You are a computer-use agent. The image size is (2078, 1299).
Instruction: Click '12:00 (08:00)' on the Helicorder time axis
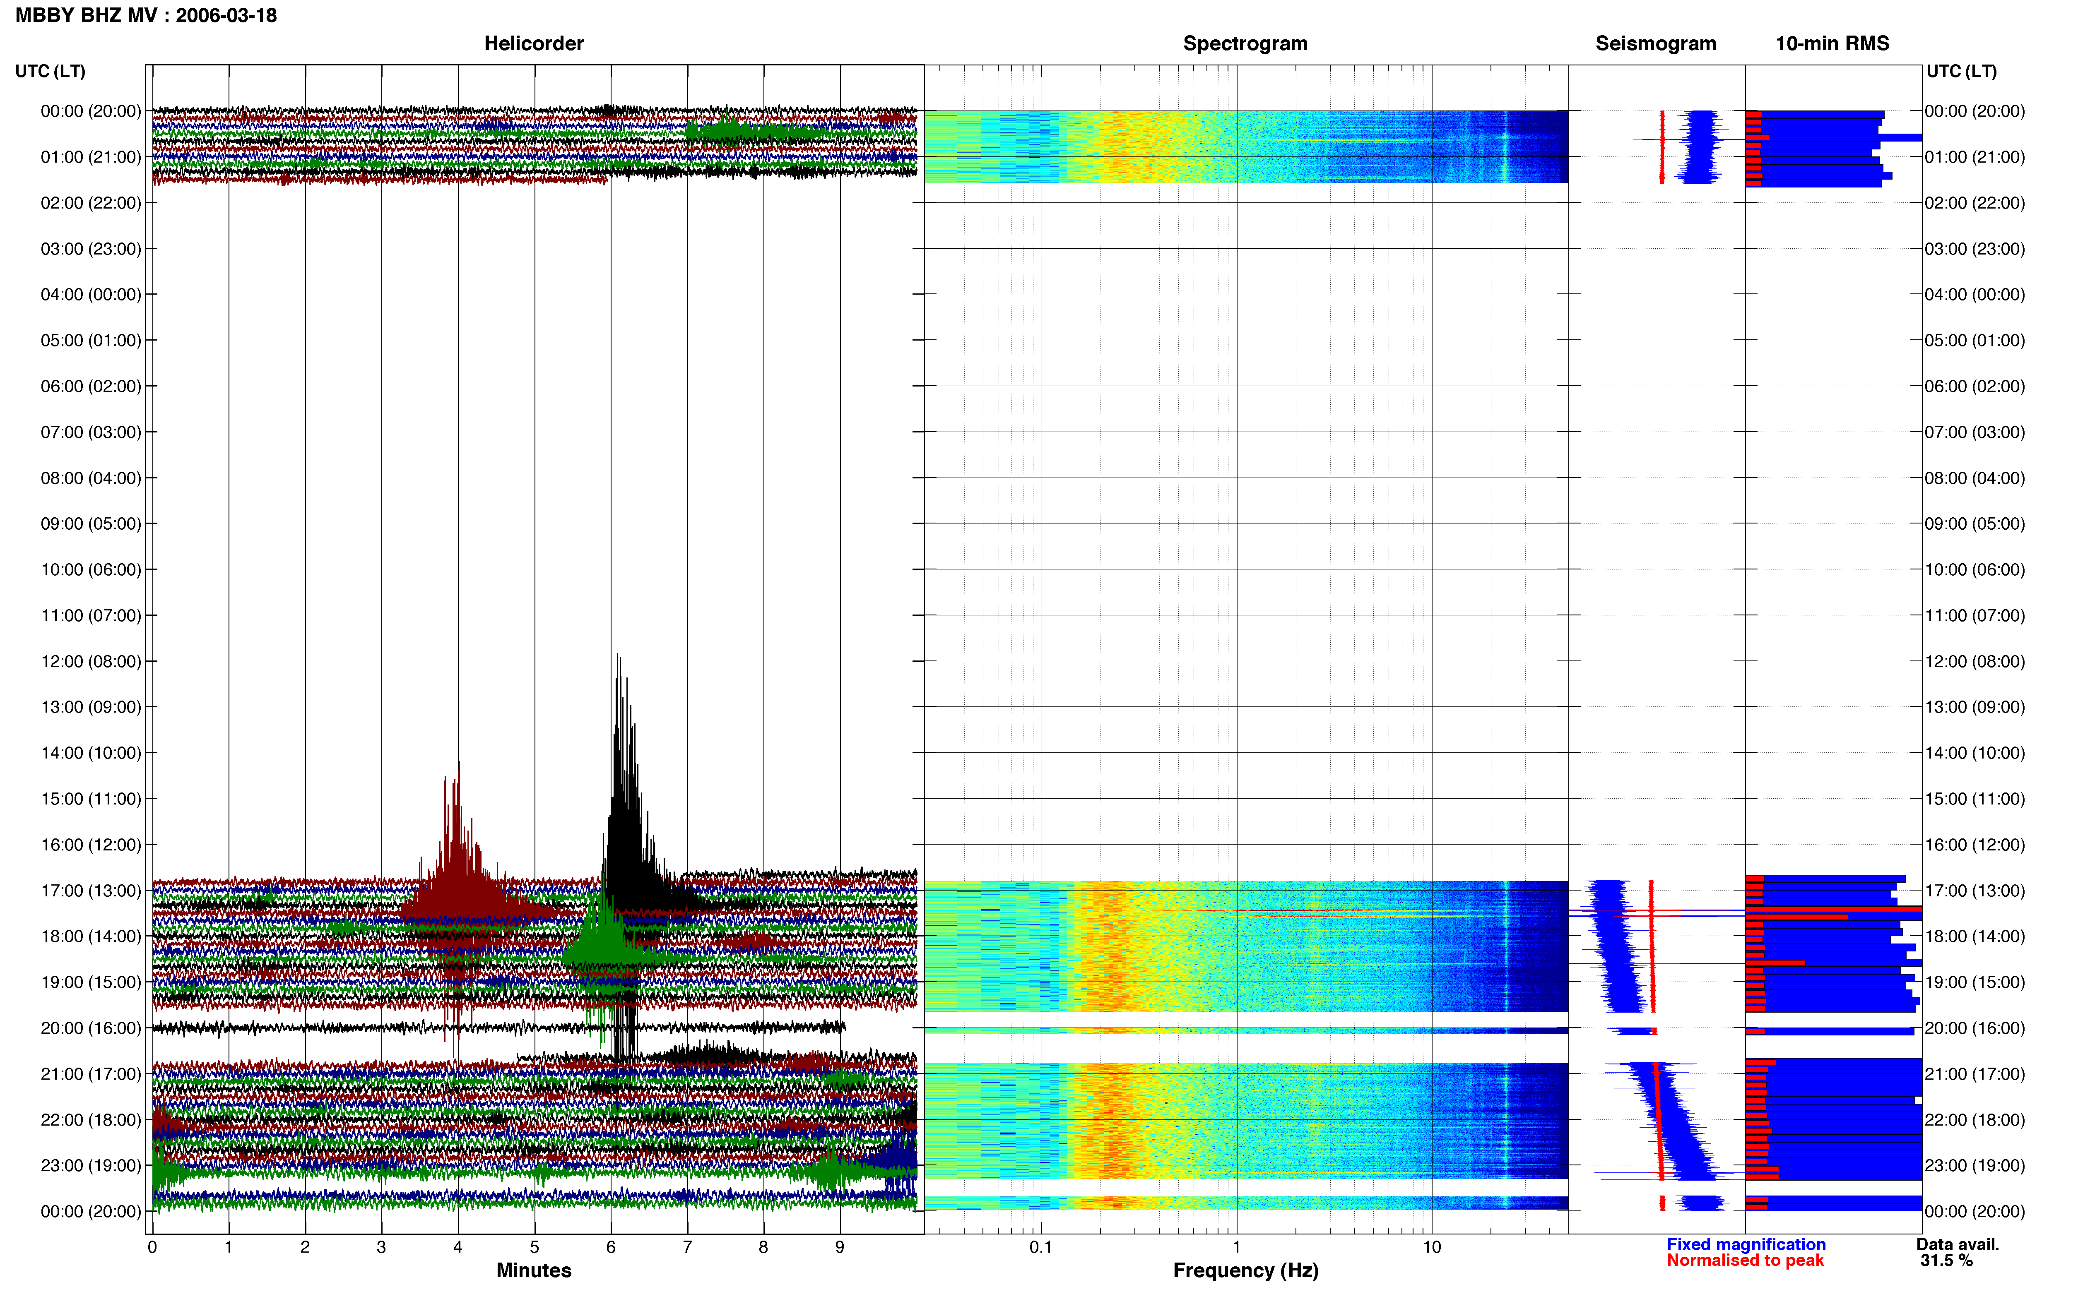click(91, 662)
